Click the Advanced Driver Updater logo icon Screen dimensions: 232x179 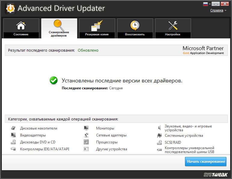(x=10, y=9)
